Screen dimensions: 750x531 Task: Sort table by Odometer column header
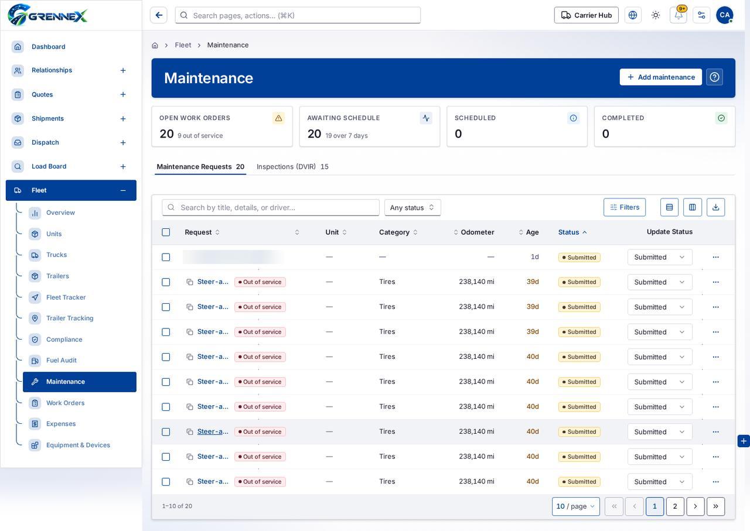point(474,232)
